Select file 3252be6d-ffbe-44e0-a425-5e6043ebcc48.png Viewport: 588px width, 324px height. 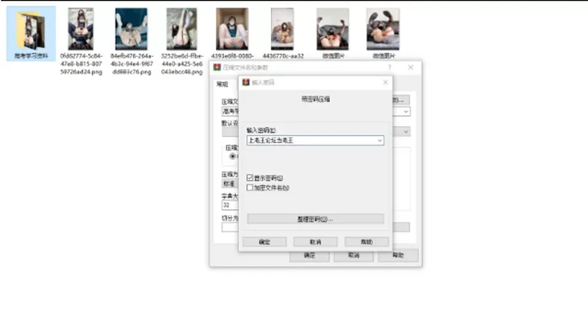click(181, 41)
